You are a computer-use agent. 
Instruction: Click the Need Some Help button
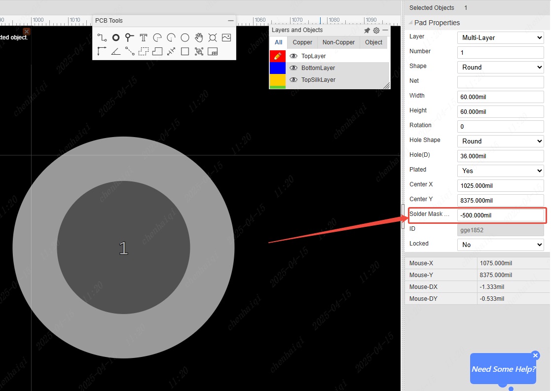(503, 369)
